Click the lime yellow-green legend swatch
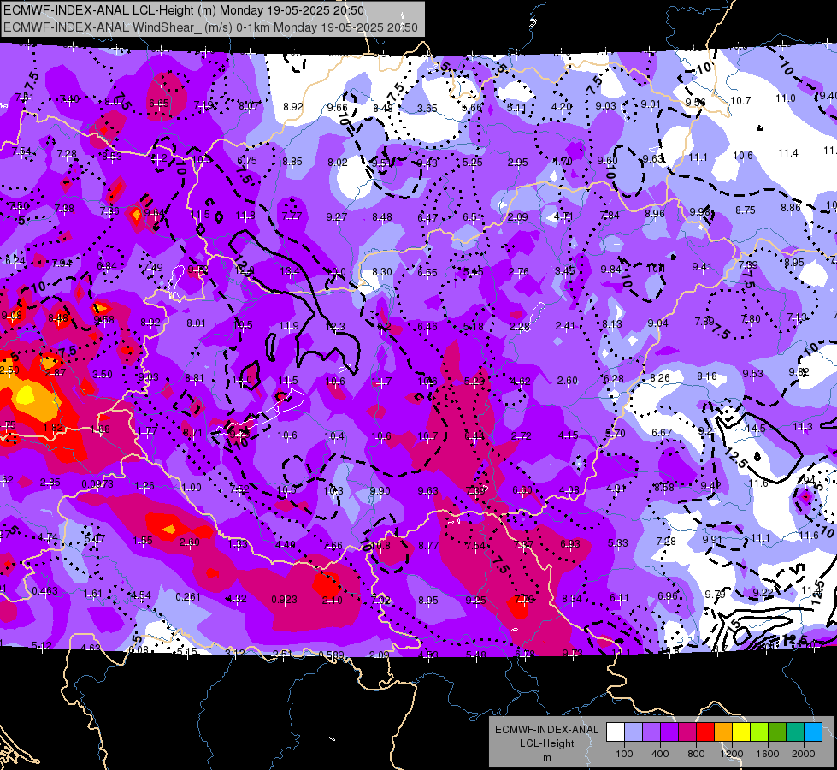Screen dimensions: 837x770 click(759, 732)
